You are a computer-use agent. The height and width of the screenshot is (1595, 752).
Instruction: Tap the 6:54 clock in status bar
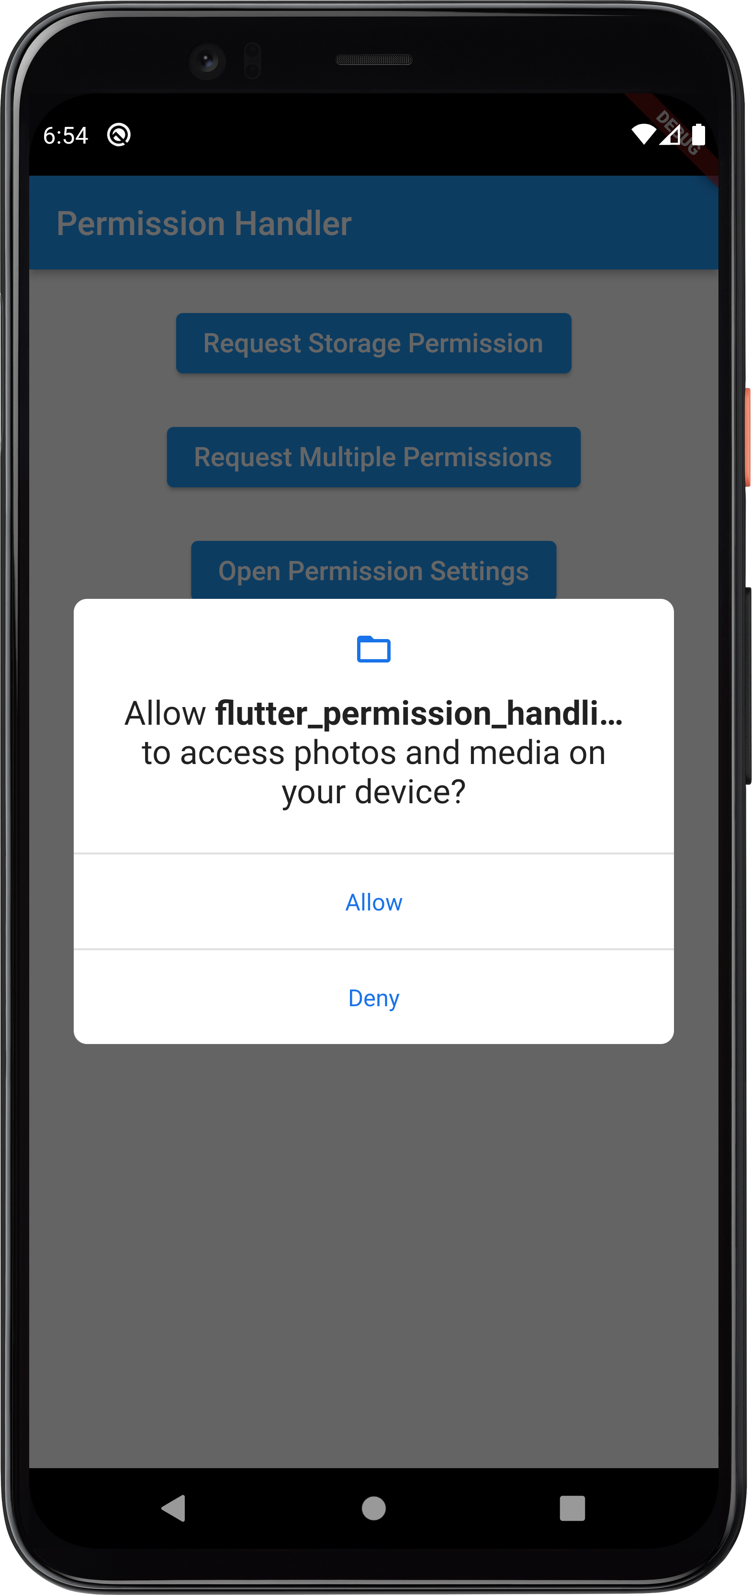(x=66, y=135)
